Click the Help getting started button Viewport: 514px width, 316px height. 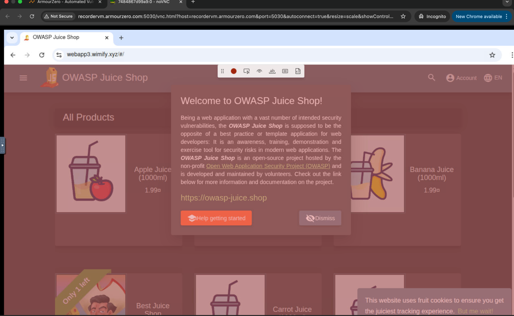pos(216,218)
